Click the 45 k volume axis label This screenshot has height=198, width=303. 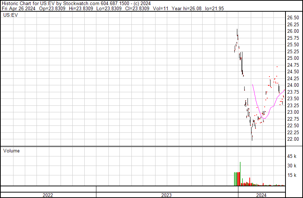[292, 156]
